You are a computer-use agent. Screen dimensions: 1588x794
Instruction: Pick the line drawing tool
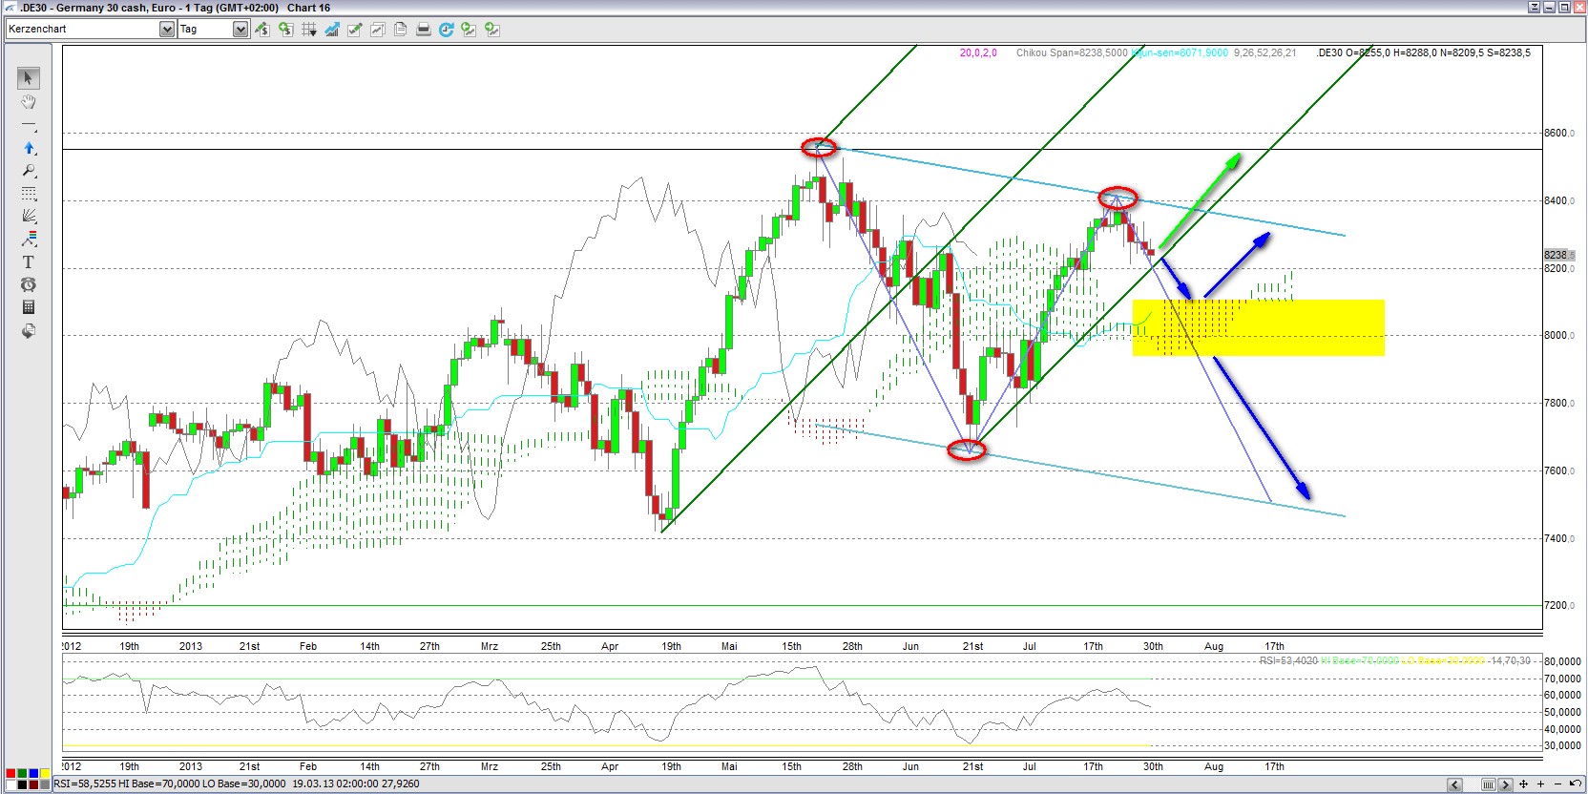coord(28,126)
